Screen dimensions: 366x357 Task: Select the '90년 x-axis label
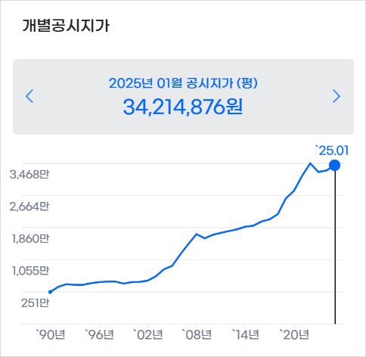coord(51,334)
